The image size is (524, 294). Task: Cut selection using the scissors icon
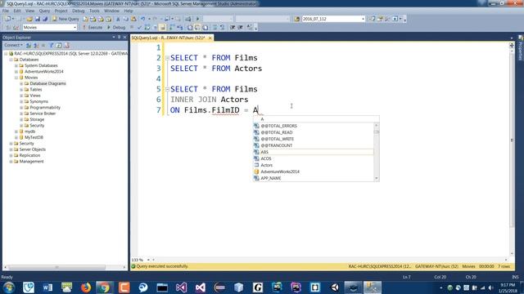coord(118,19)
